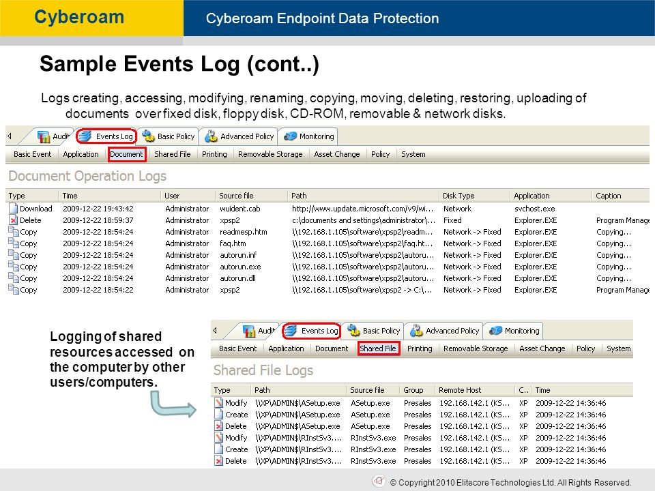Sort by the Disk Type column header

tap(475, 196)
